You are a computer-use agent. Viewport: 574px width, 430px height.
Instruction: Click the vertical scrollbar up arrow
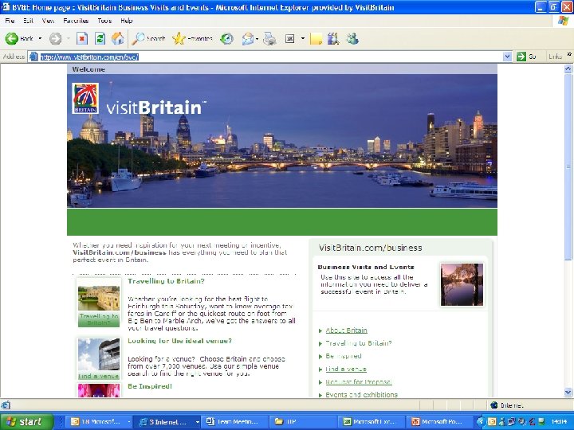pyautogui.click(x=568, y=68)
